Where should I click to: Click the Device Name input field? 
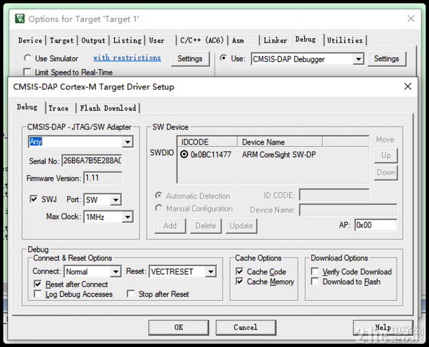tap(348, 210)
